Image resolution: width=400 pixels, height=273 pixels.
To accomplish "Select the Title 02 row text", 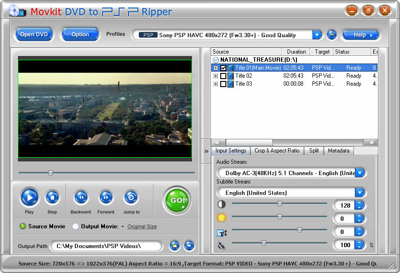I will click(x=244, y=76).
